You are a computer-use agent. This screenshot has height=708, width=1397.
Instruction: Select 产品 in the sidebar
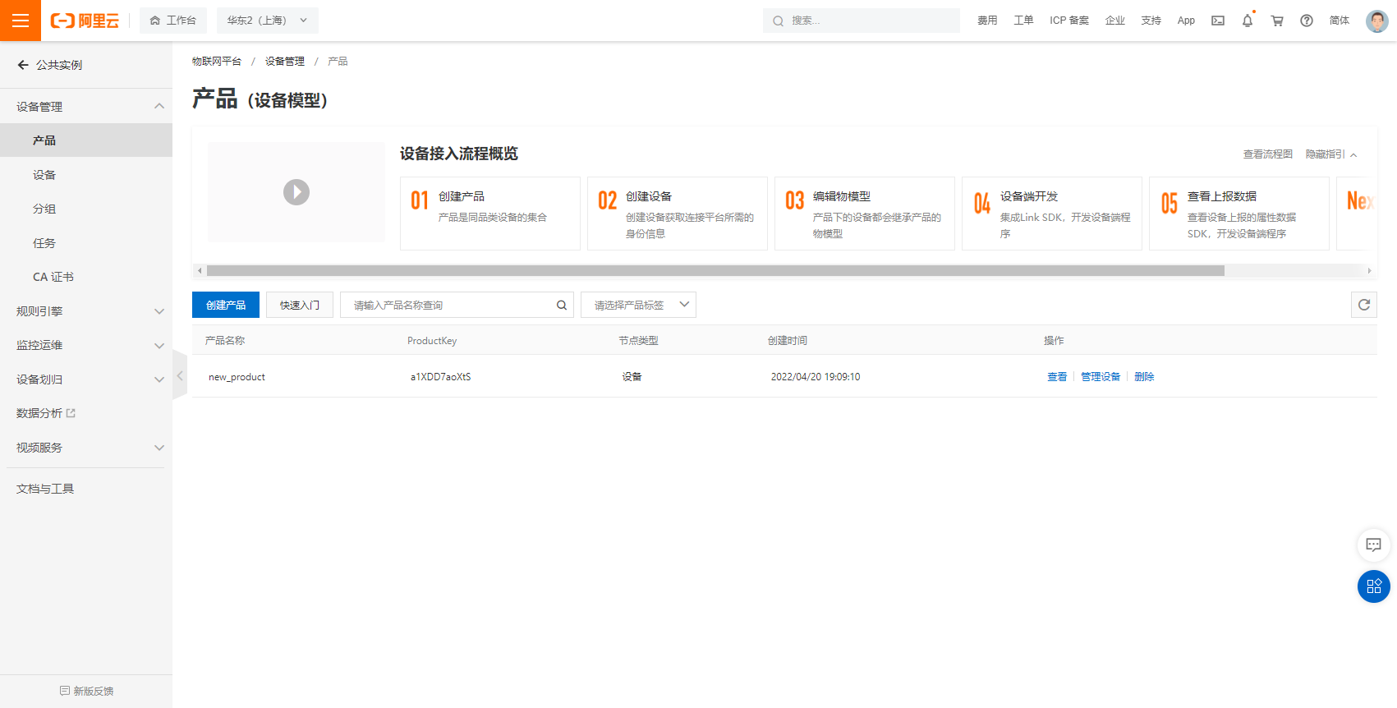(86, 140)
